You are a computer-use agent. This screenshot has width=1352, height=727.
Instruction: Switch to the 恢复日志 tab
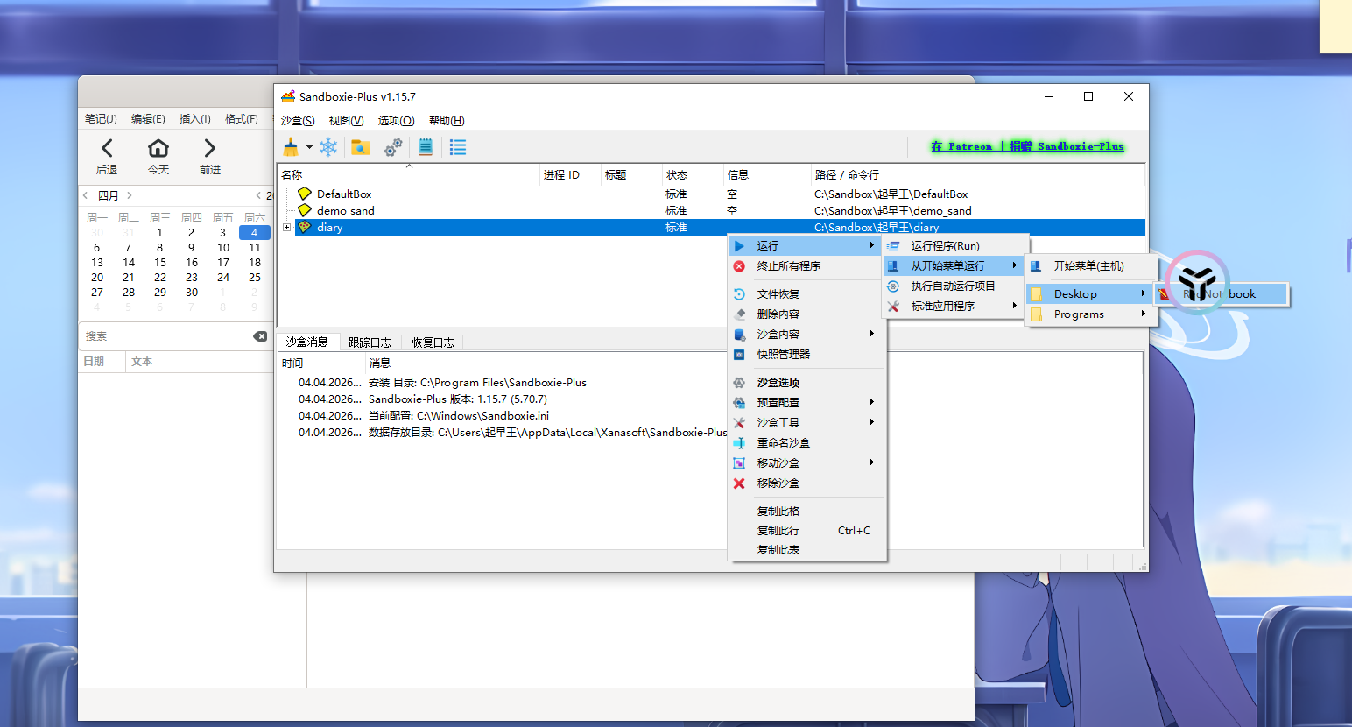433,342
